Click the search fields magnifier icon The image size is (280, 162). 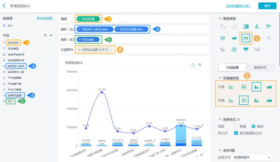point(45,35)
